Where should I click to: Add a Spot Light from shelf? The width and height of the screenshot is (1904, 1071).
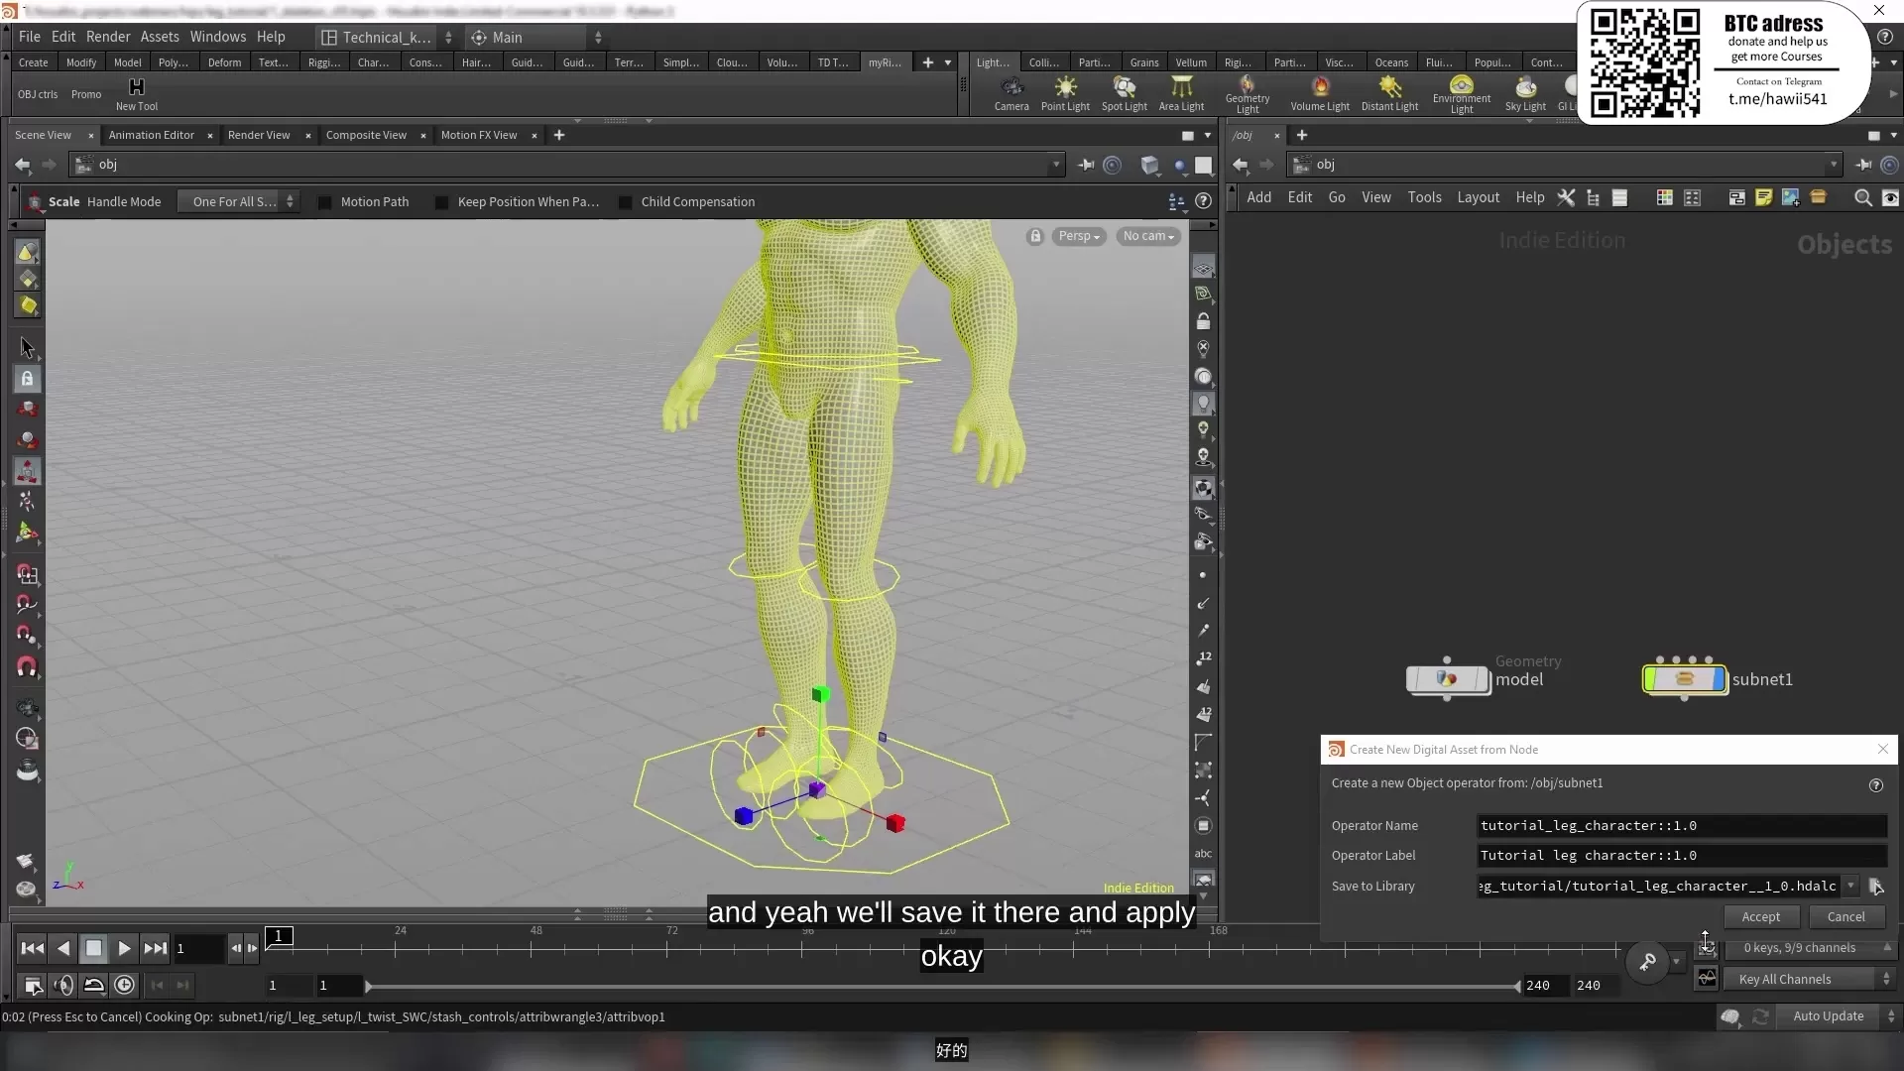(1124, 93)
